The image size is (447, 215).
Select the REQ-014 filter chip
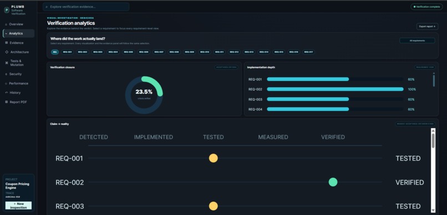(264, 52)
